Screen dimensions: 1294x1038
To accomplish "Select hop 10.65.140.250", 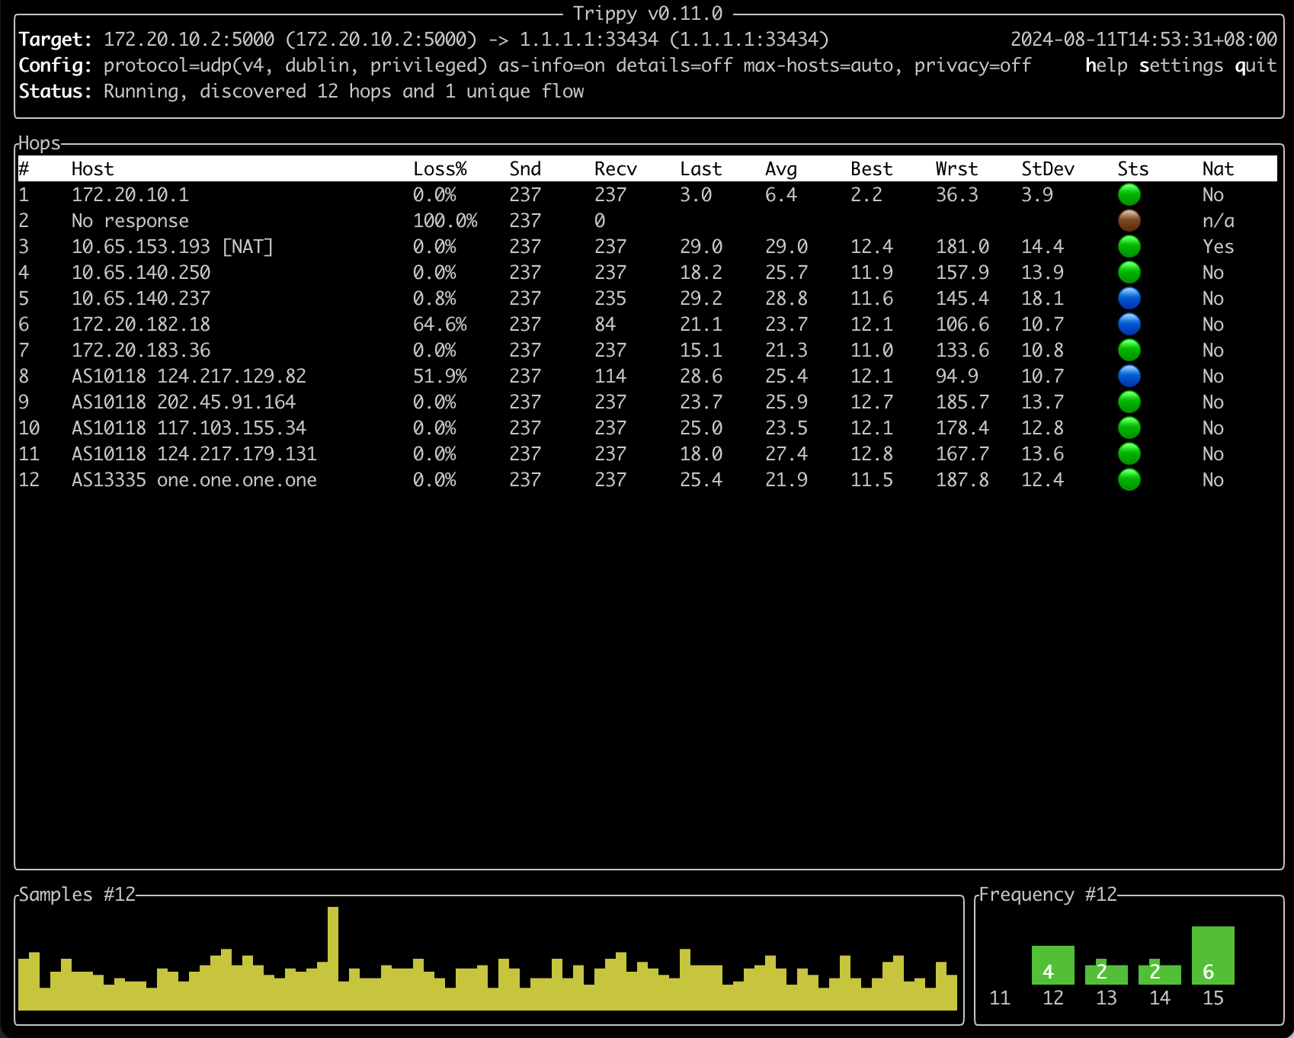I will coord(647,273).
